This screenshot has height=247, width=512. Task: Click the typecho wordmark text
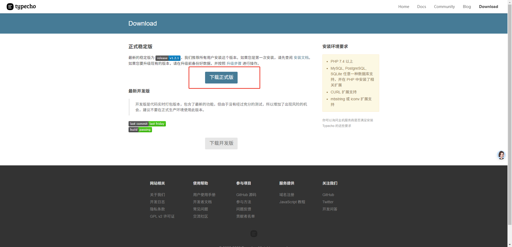tap(26, 6)
